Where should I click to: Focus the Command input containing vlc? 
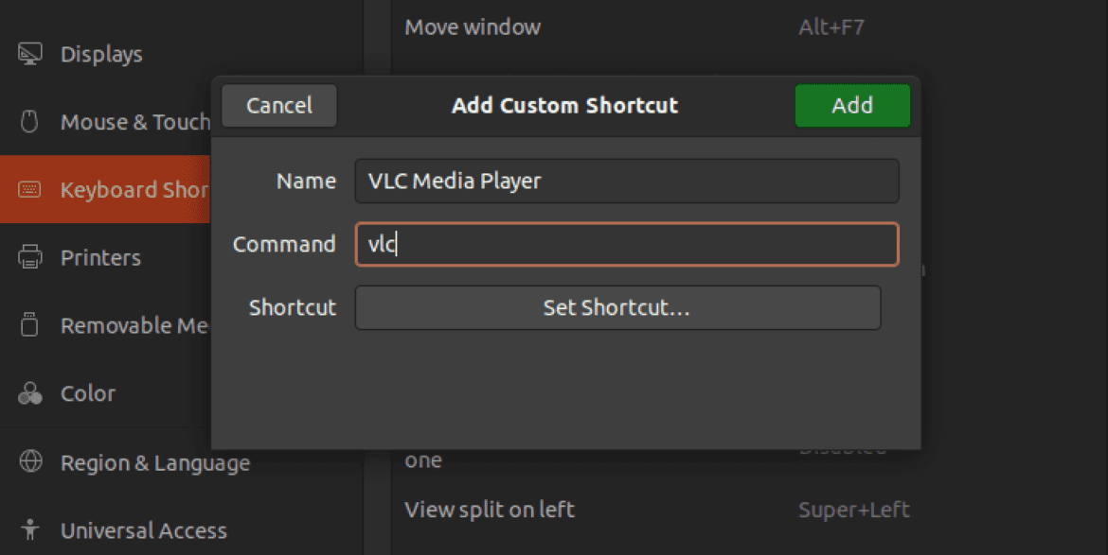tap(626, 244)
